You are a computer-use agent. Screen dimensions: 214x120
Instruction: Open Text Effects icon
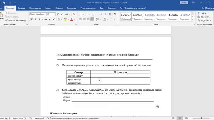pyautogui.click(x=59, y=19)
